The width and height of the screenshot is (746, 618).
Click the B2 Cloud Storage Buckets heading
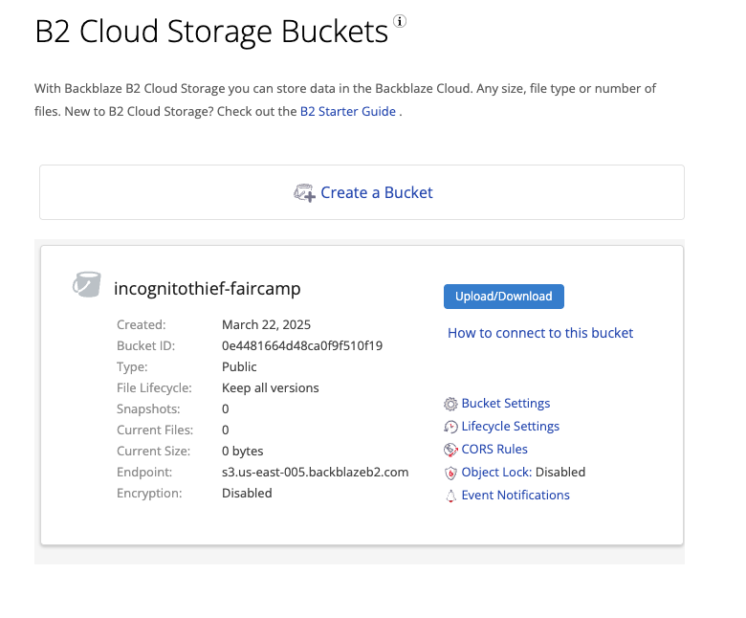[211, 32]
